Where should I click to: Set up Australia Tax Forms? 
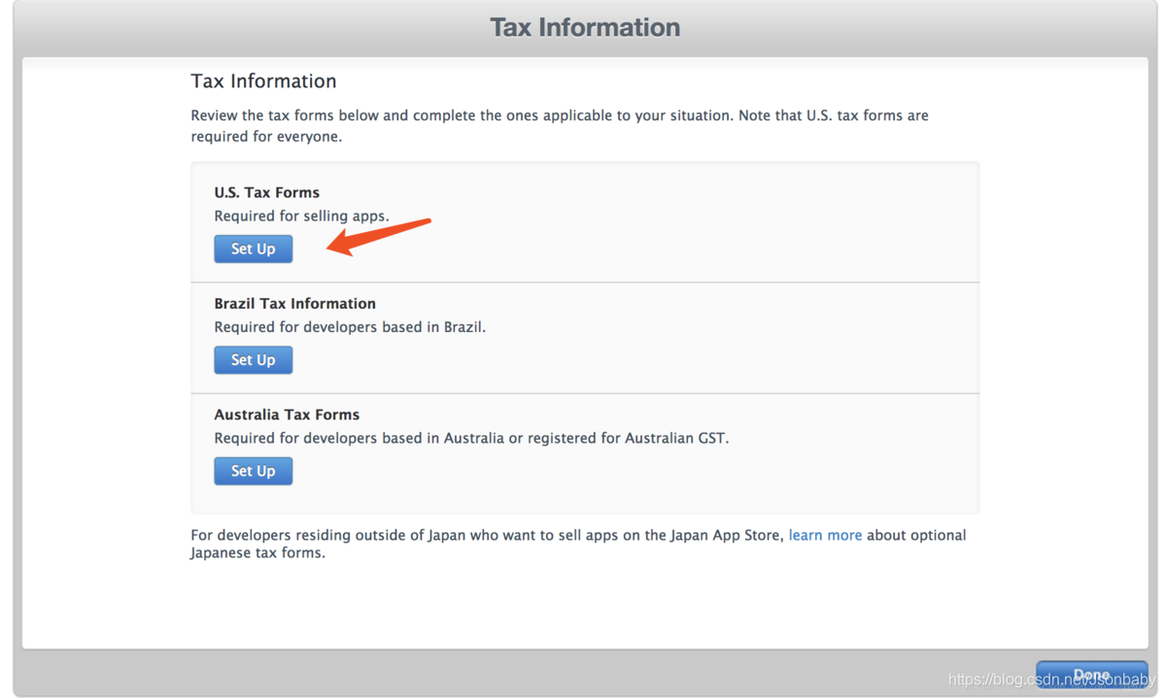click(x=253, y=471)
